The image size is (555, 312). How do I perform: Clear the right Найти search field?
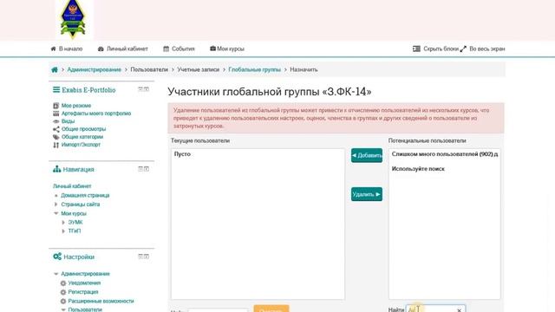point(459,310)
